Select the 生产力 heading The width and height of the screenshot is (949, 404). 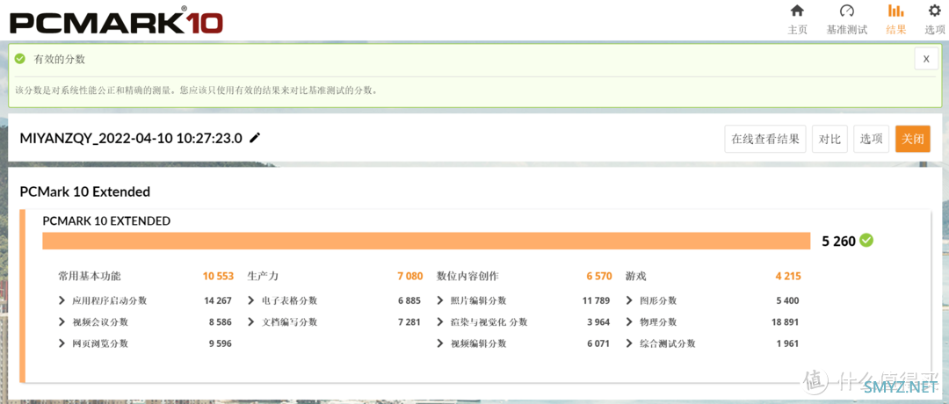point(263,277)
